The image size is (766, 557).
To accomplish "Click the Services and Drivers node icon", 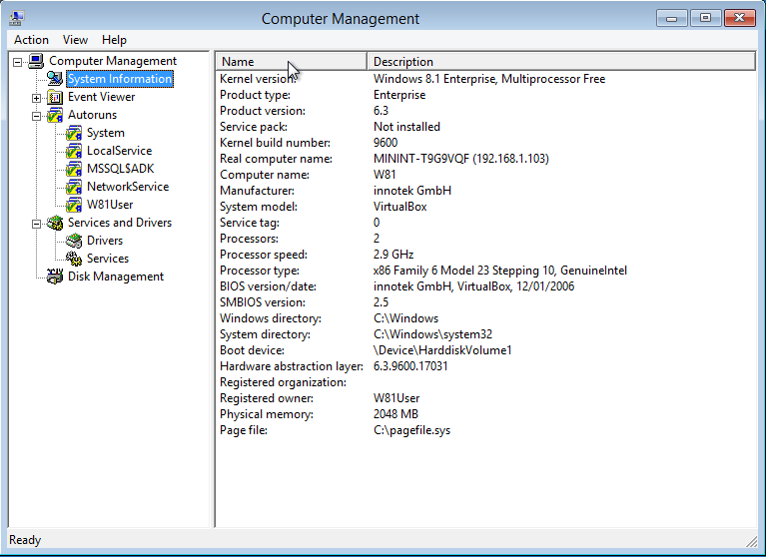I will tap(55, 223).
